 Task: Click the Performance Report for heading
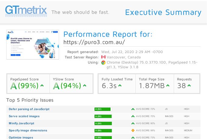[x=108, y=35]
